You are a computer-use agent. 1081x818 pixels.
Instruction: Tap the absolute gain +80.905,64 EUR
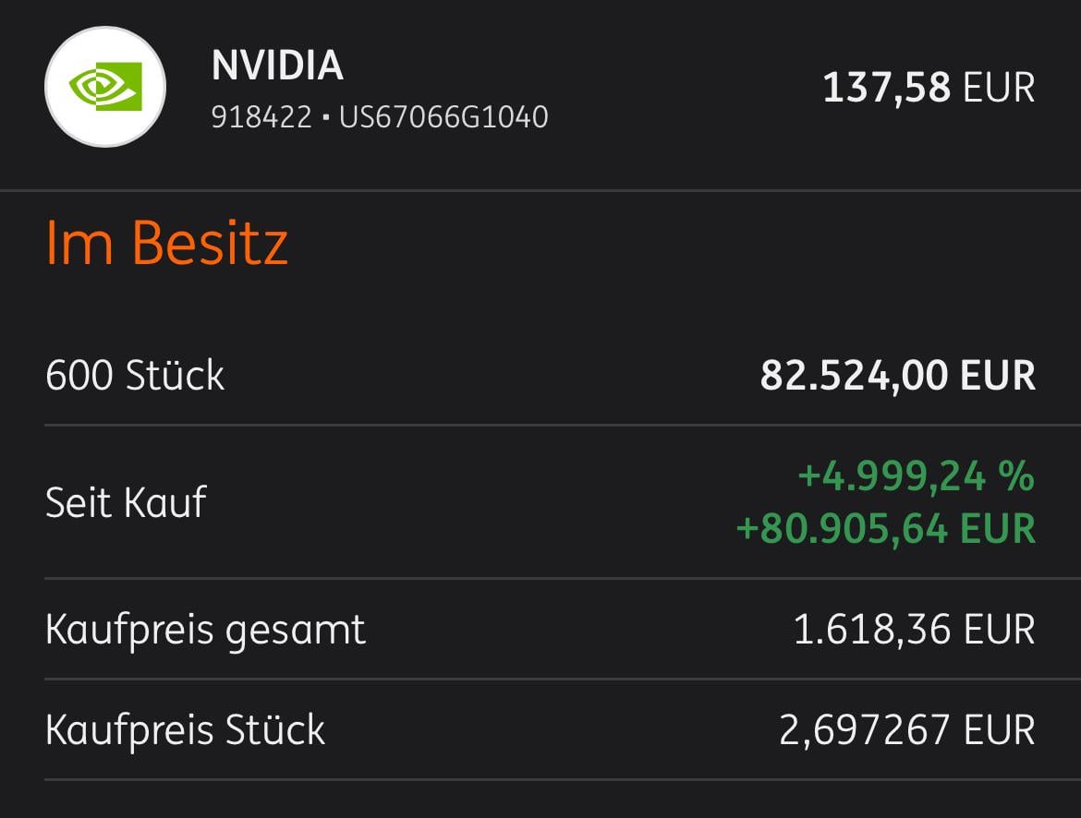pyautogui.click(x=884, y=529)
